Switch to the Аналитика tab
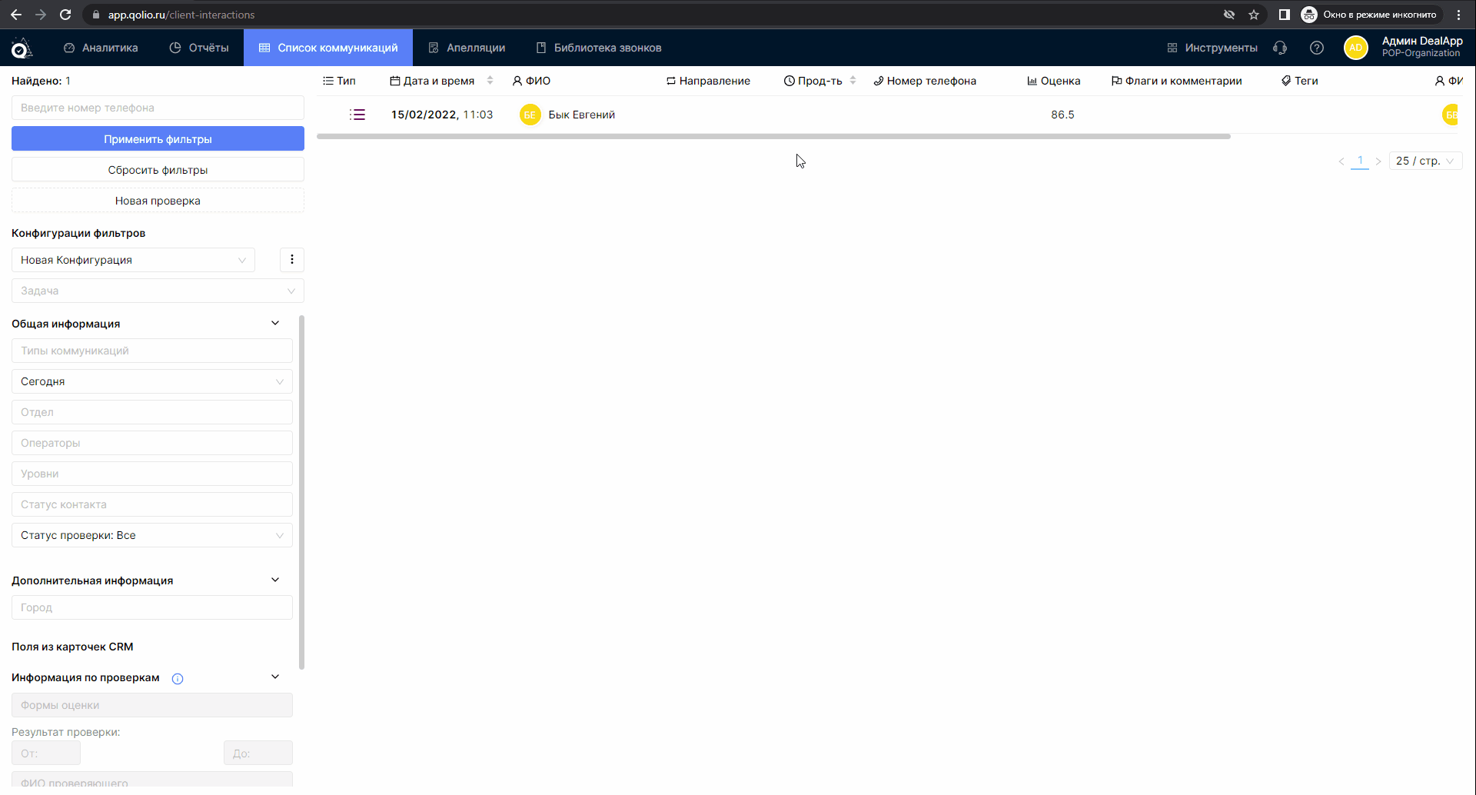The width and height of the screenshot is (1476, 795). click(101, 48)
